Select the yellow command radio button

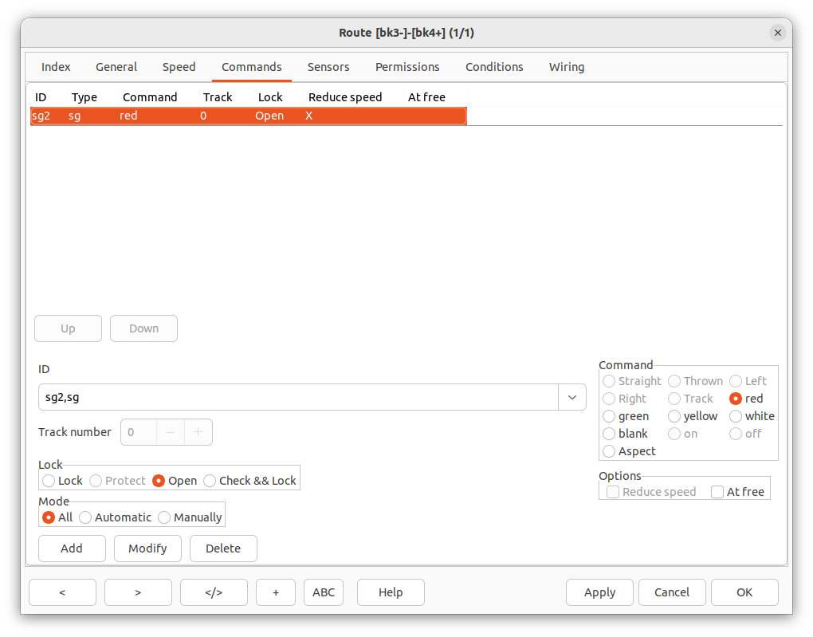coord(674,416)
